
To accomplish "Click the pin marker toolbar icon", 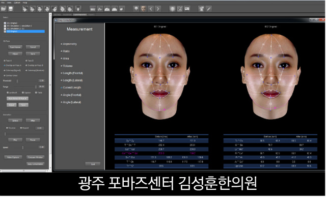I will click(x=136, y=9).
